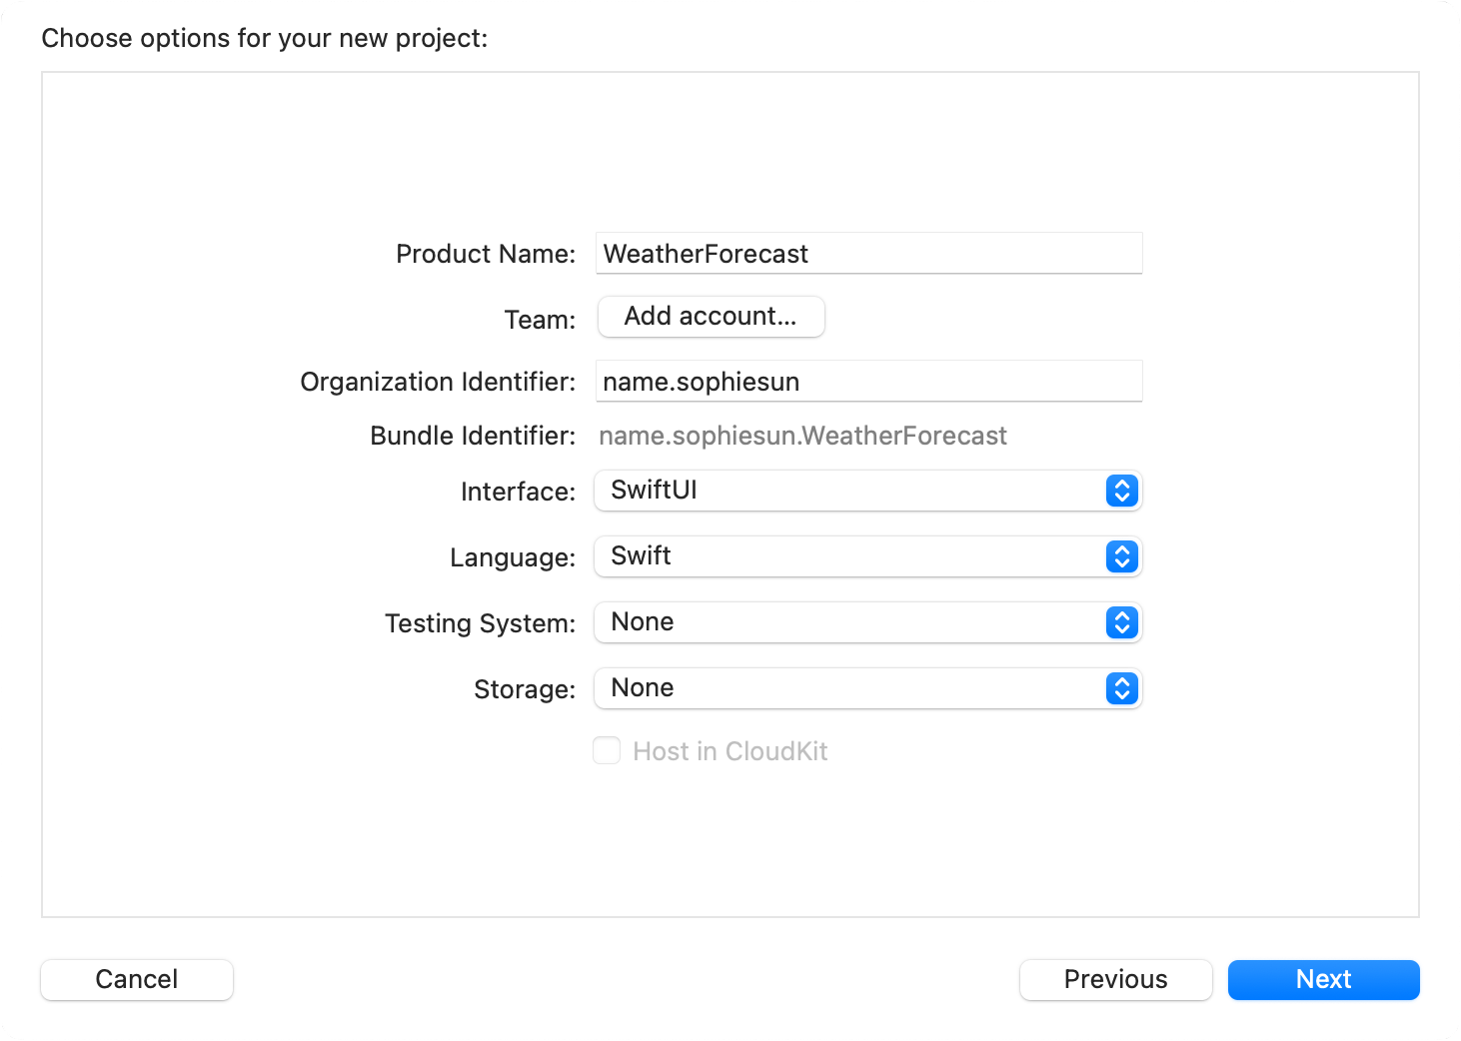The image size is (1461, 1041).
Task: Click the greyed Bundle Identifier value text
Action: (802, 436)
